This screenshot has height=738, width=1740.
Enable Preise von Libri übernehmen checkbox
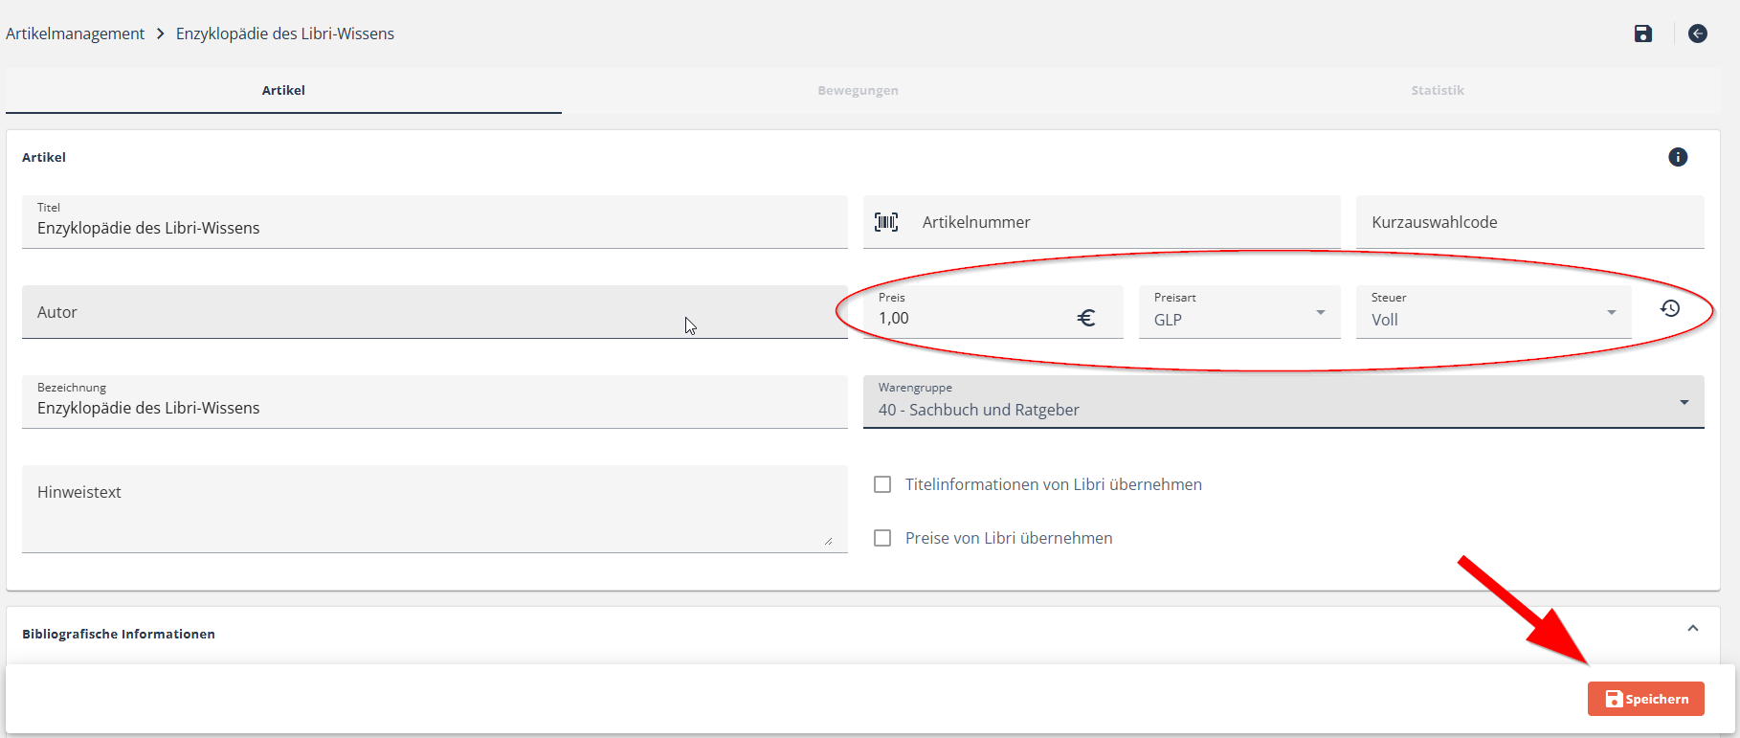pyautogui.click(x=882, y=538)
